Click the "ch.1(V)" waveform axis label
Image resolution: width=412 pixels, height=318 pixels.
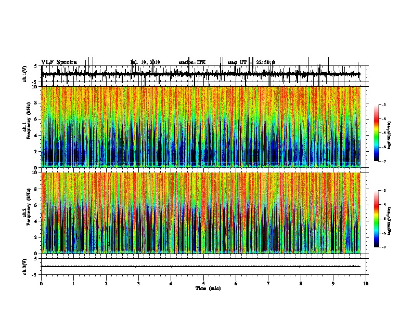25,74
